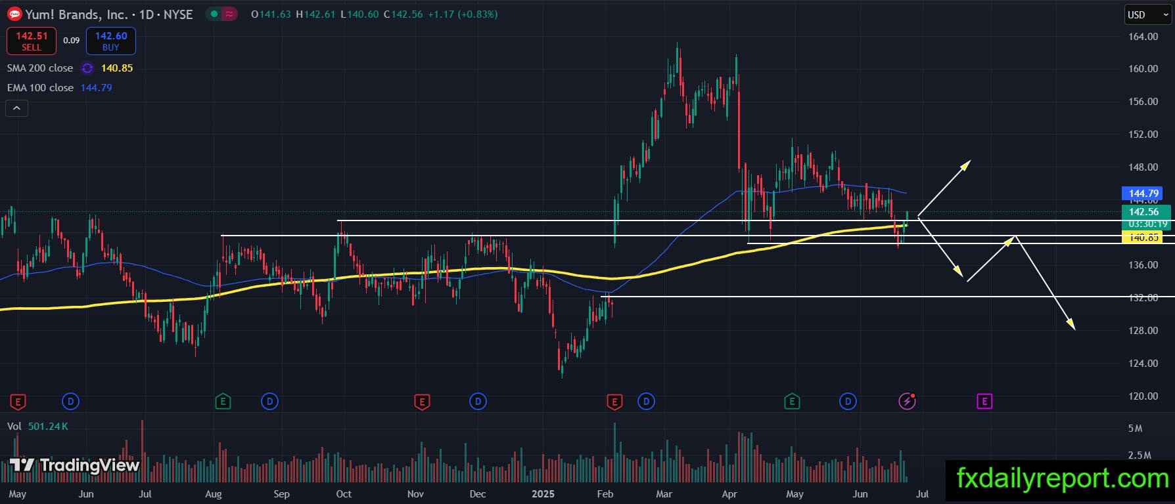Viewport: 1175px width, 504px height.
Task: Click the green 142.56 current price label
Action: tap(1146, 212)
